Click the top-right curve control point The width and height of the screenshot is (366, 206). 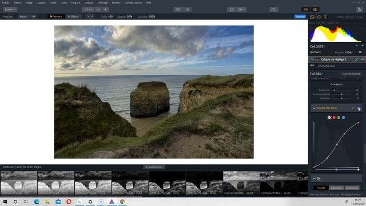[359, 122]
